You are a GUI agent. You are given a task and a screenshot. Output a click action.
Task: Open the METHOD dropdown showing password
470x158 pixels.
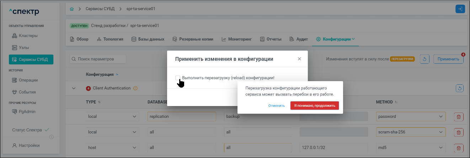(410, 117)
